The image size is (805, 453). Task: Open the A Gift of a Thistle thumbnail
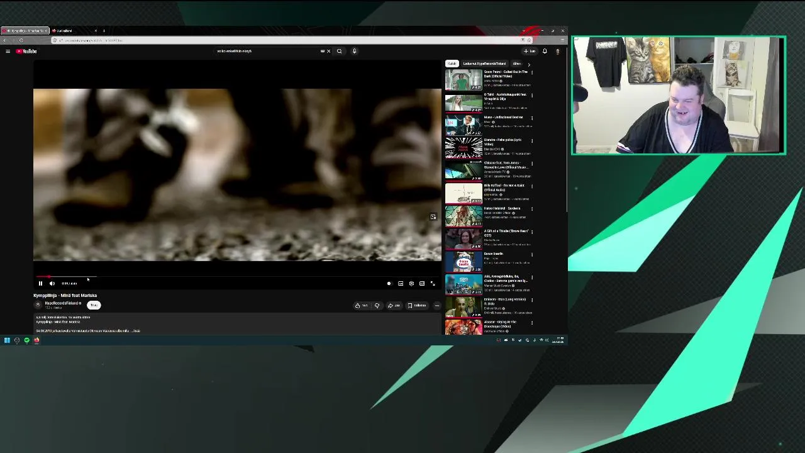click(464, 239)
